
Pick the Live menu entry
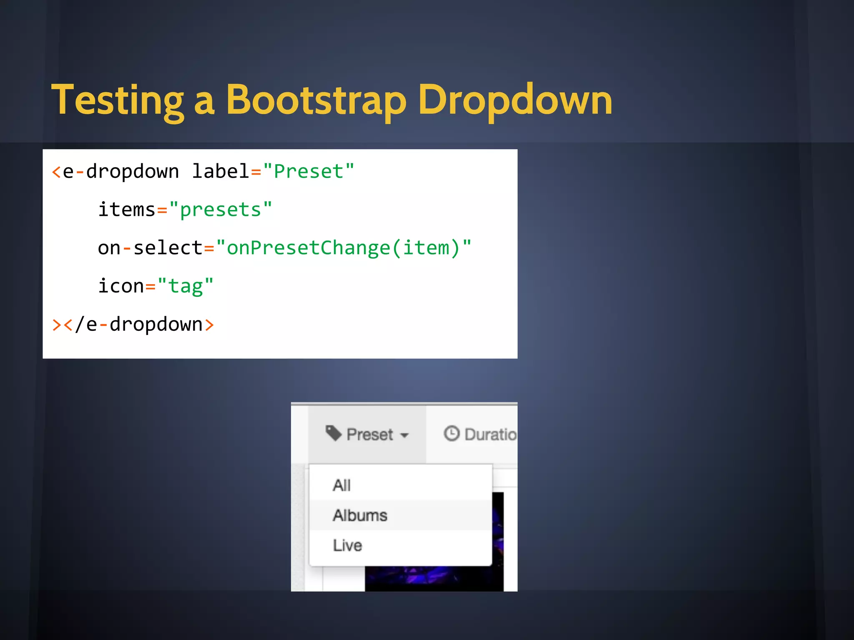point(347,545)
